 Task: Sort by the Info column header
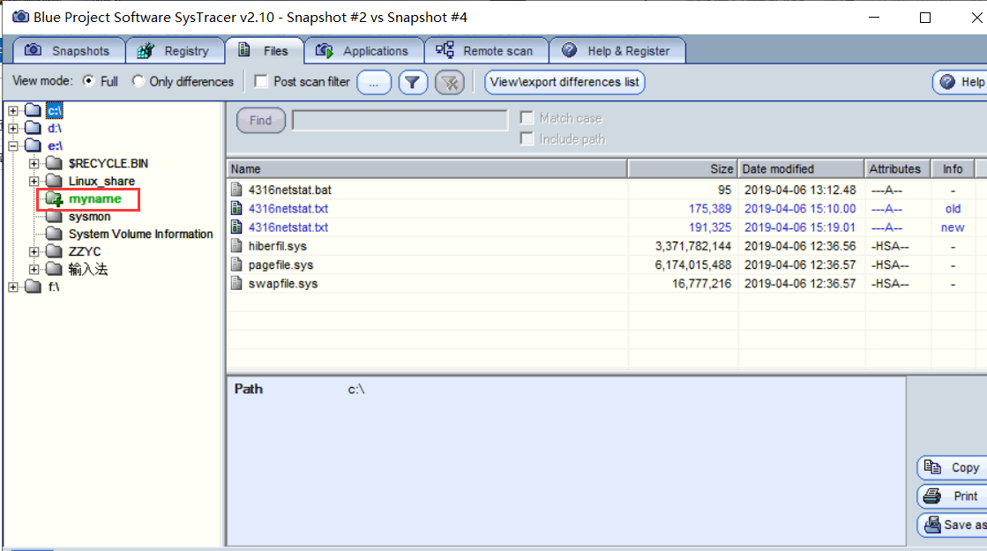[x=953, y=168]
